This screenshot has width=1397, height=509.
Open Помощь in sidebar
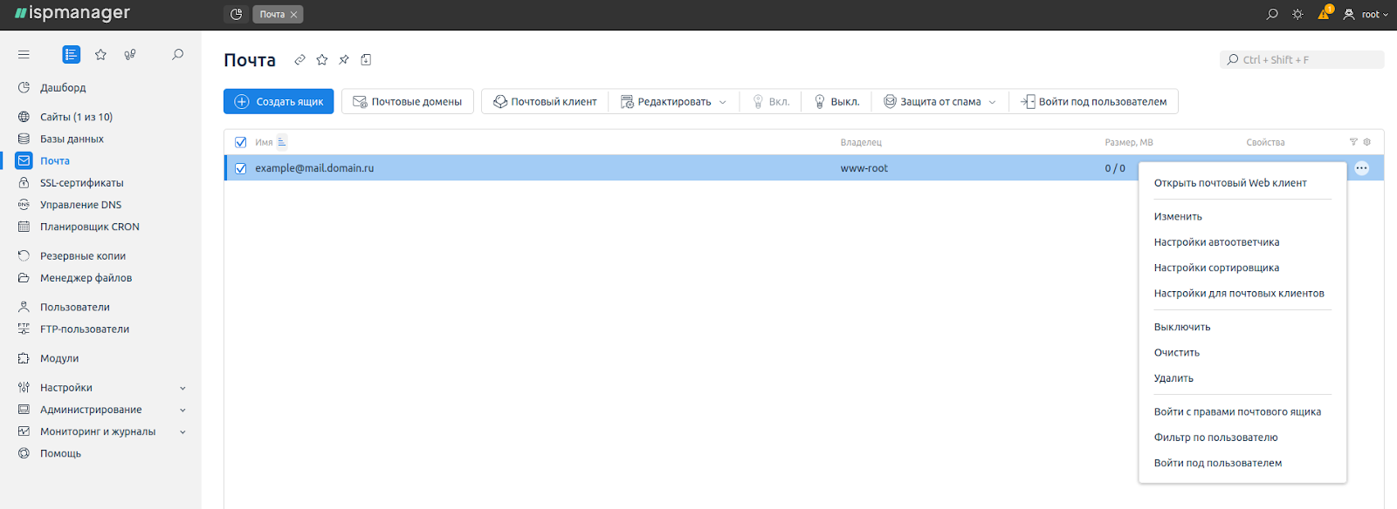[60, 453]
